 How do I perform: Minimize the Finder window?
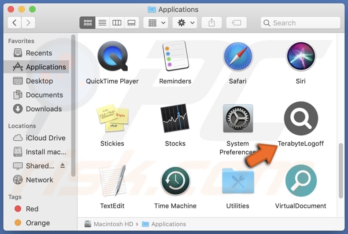[22, 9]
